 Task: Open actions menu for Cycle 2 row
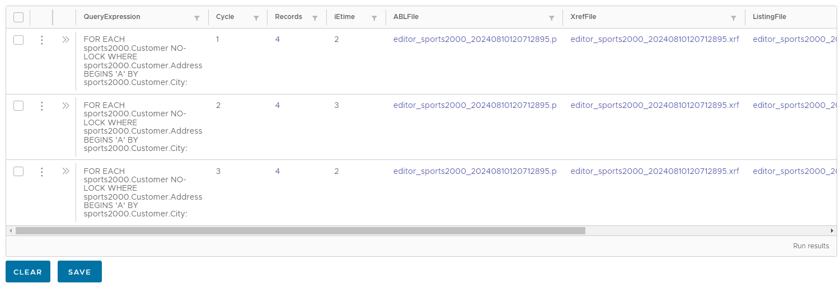point(41,106)
